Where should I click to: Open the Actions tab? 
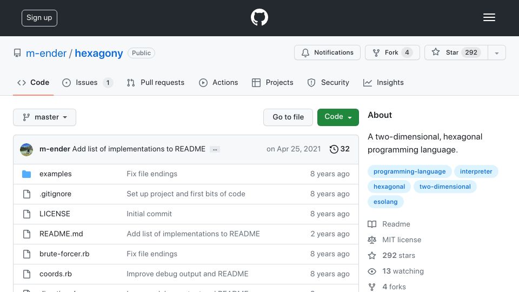pos(218,82)
